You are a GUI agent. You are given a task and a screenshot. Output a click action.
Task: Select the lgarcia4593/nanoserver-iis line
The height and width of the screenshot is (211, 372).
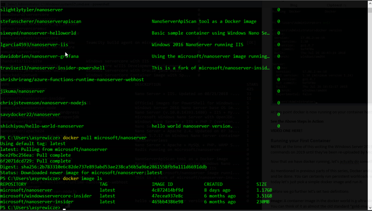pos(34,45)
